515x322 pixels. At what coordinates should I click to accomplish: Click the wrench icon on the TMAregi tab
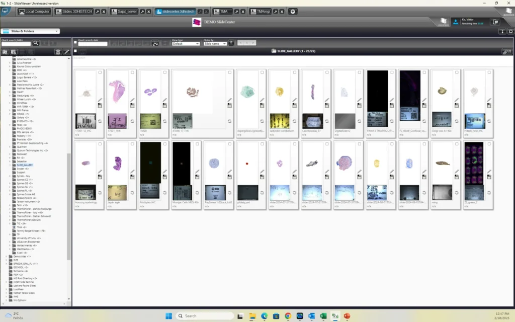click(x=276, y=11)
